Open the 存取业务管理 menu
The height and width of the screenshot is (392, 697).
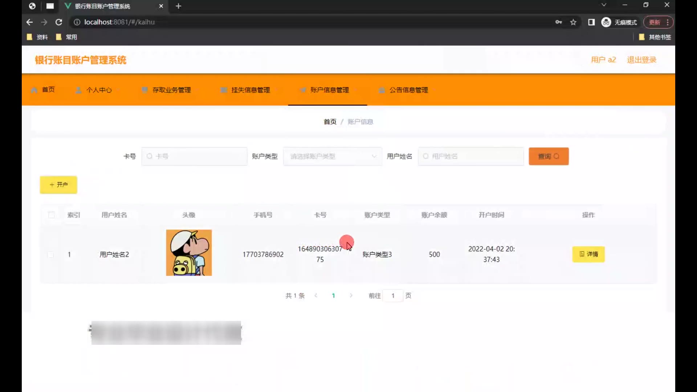(171, 90)
